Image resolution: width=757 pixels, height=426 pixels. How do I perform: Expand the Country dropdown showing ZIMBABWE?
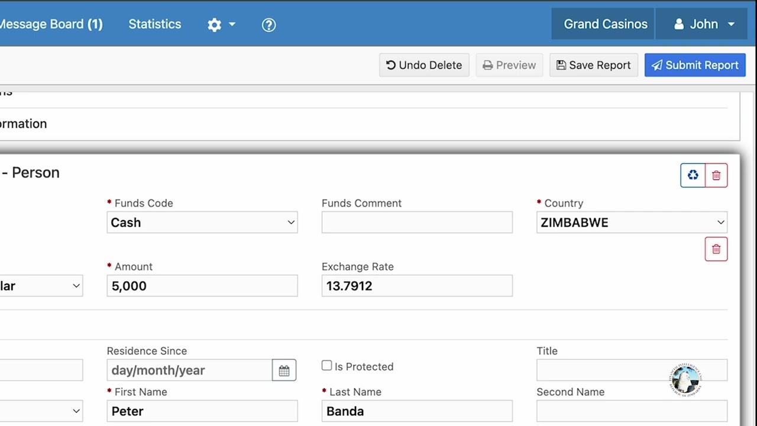pyautogui.click(x=632, y=222)
